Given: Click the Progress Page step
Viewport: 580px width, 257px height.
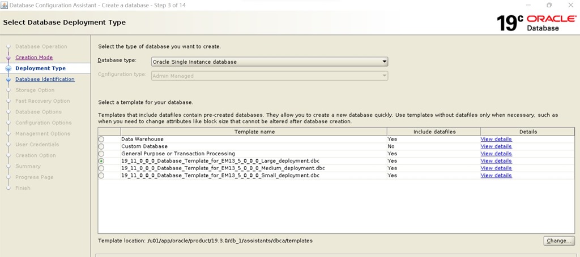Looking at the screenshot, I should click(35, 177).
